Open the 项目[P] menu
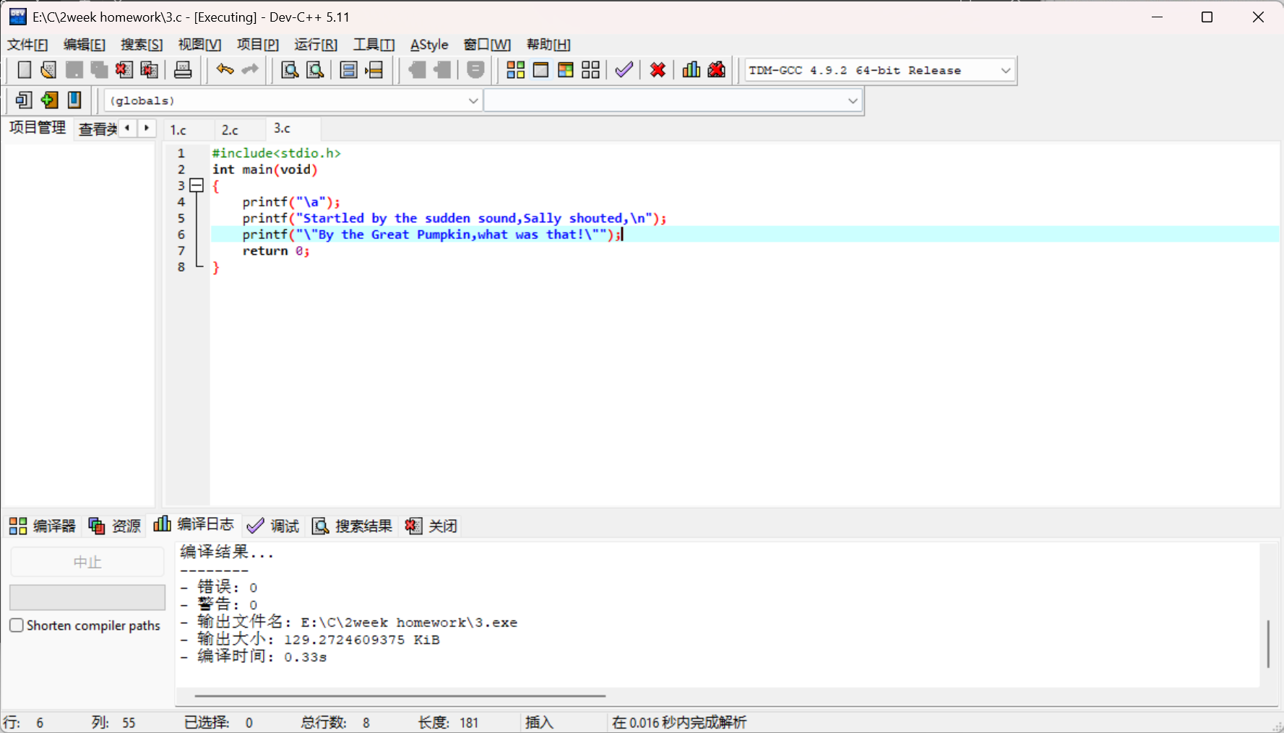 click(x=258, y=45)
